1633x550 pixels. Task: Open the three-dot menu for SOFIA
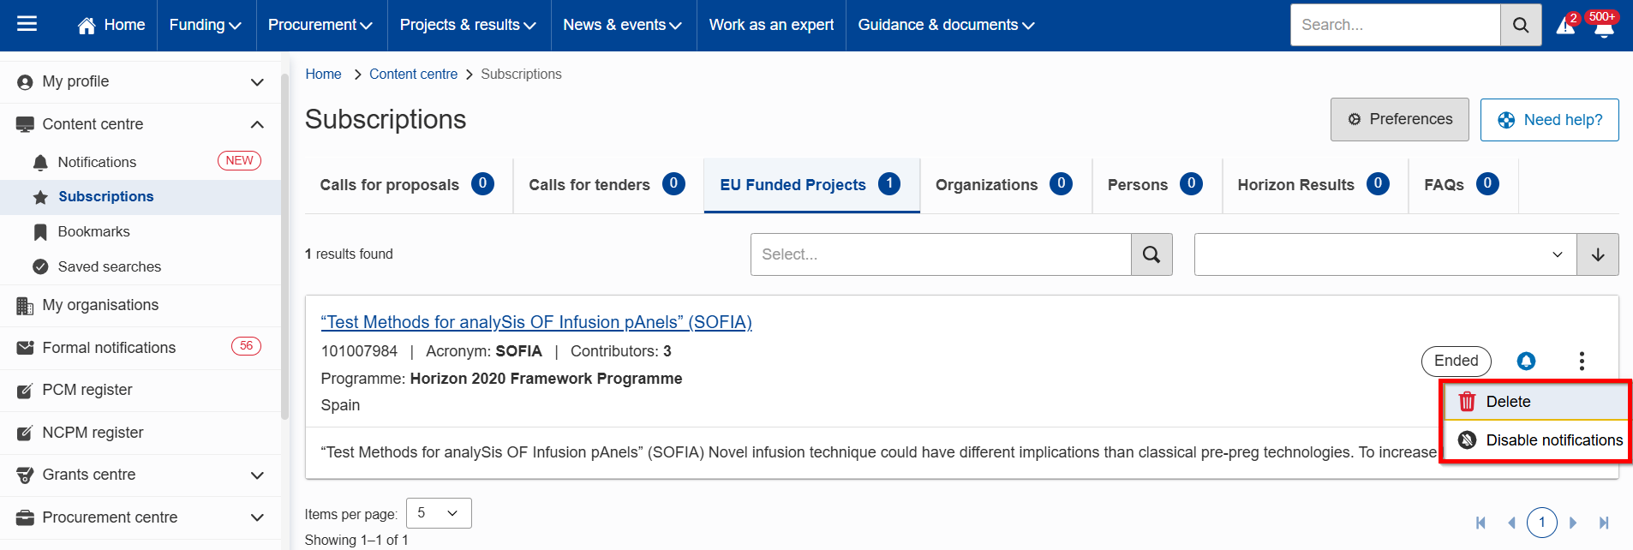[x=1582, y=362]
